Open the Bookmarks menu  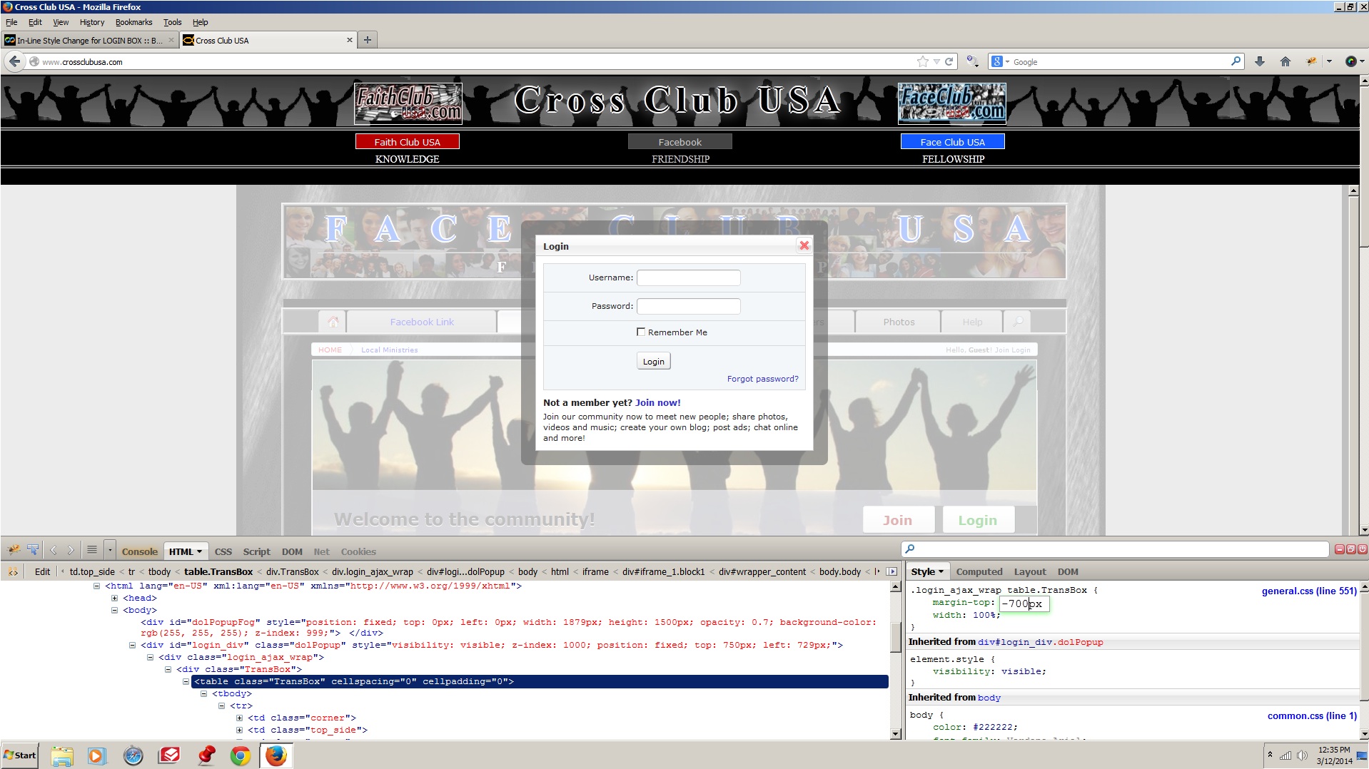[x=133, y=22]
